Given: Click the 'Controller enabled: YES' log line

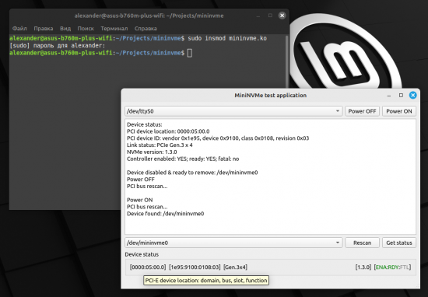Looking at the screenshot, I should [183, 159].
